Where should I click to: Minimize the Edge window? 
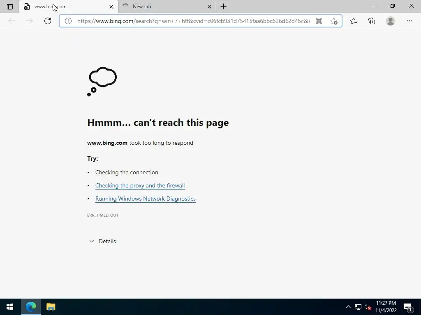(x=373, y=6)
